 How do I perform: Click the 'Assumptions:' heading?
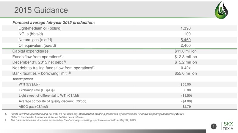24,79
